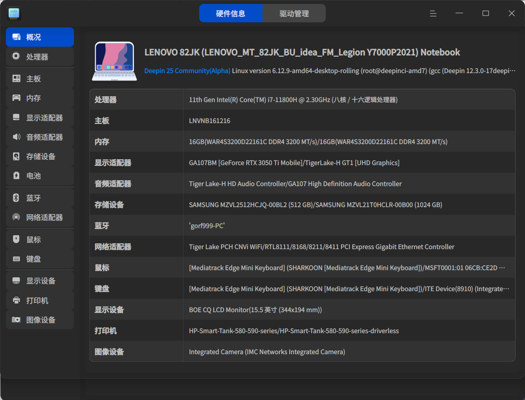Click the 音频适配器 speaker icon

(16, 137)
